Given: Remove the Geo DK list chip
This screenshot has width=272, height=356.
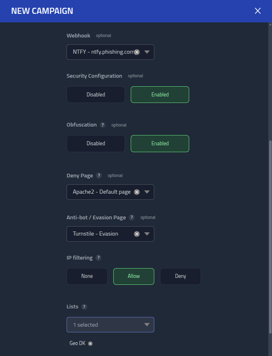Looking at the screenshot, I should [x=90, y=343].
